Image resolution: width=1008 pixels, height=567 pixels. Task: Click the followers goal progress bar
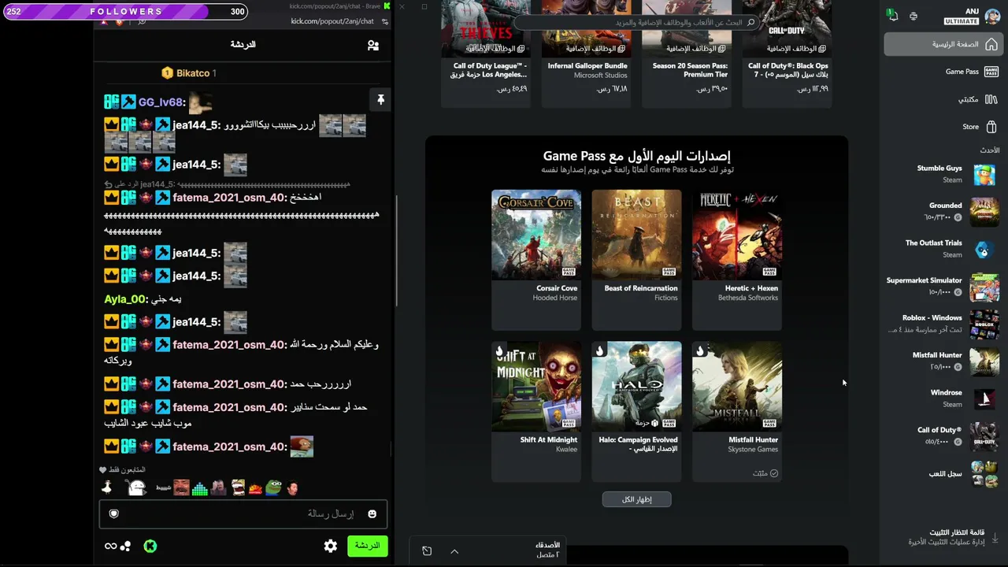coord(125,12)
